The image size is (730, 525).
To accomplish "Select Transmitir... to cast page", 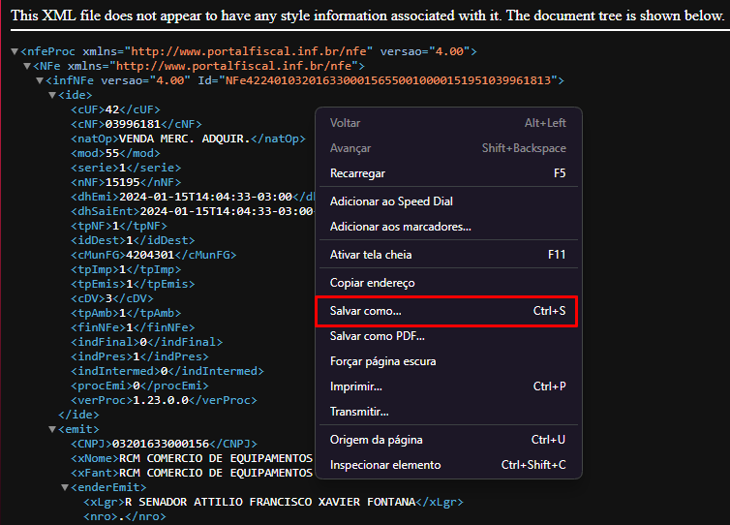I will coord(359,412).
